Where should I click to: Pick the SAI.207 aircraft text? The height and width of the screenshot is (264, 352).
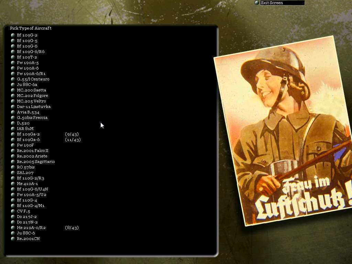(25, 173)
